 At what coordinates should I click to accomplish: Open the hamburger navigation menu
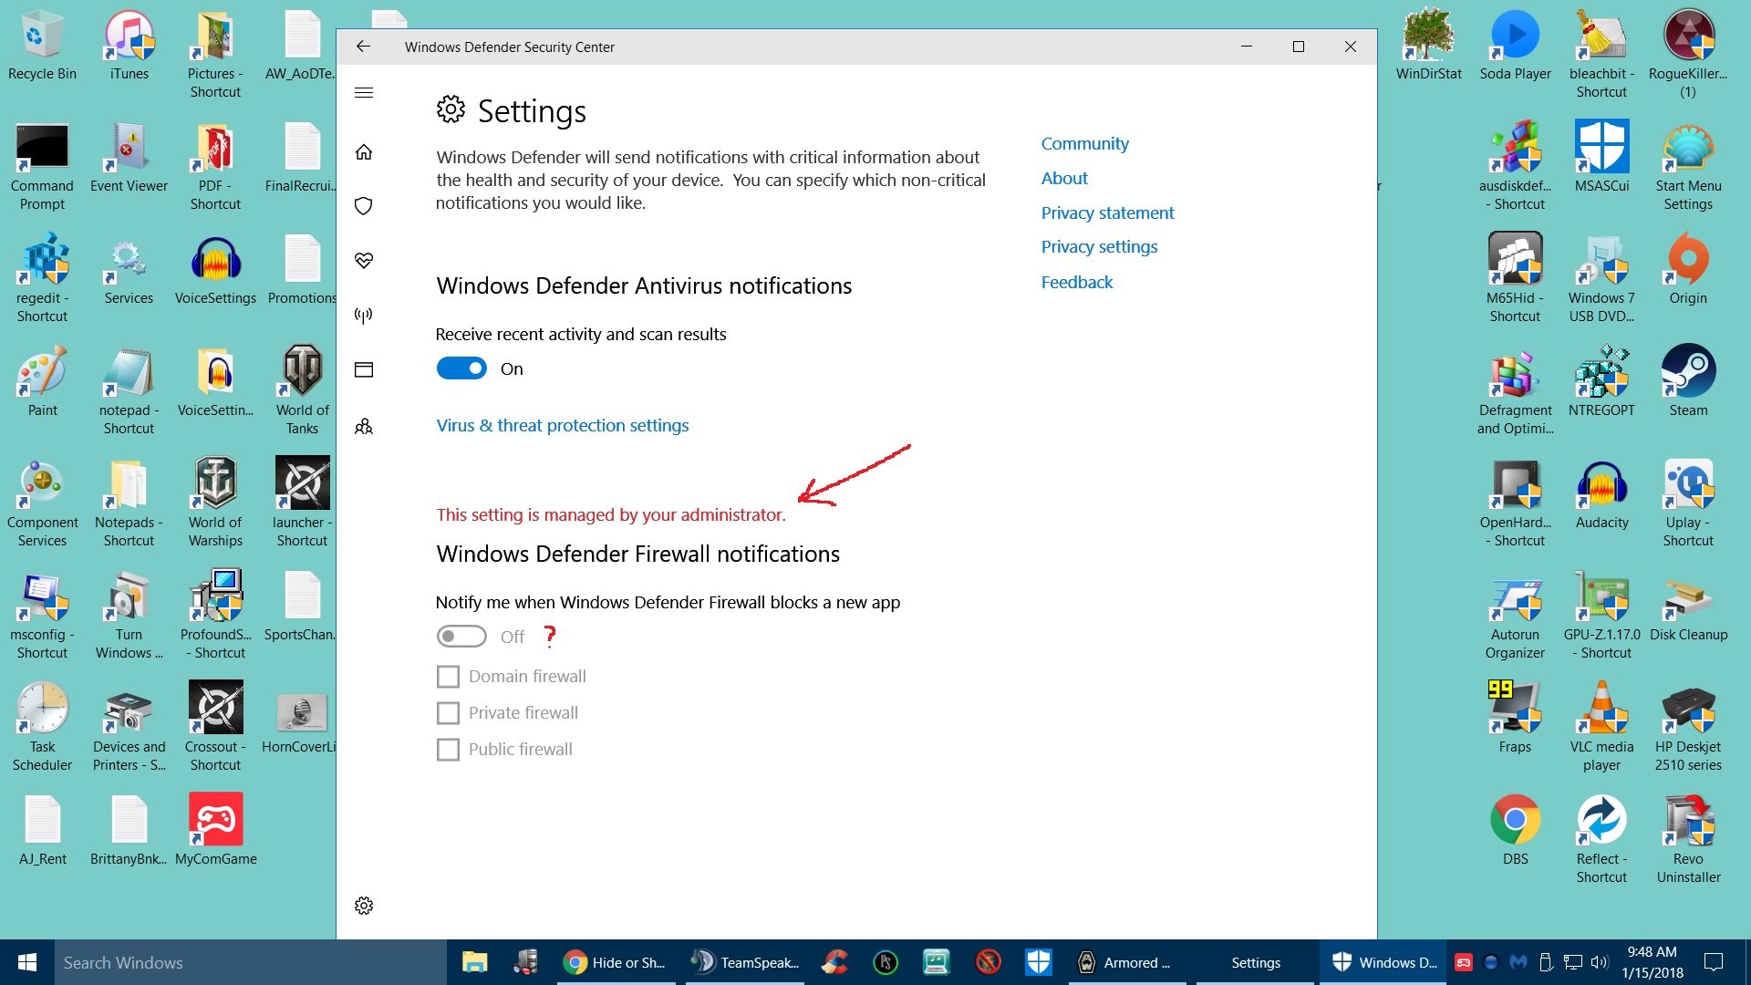coord(364,93)
